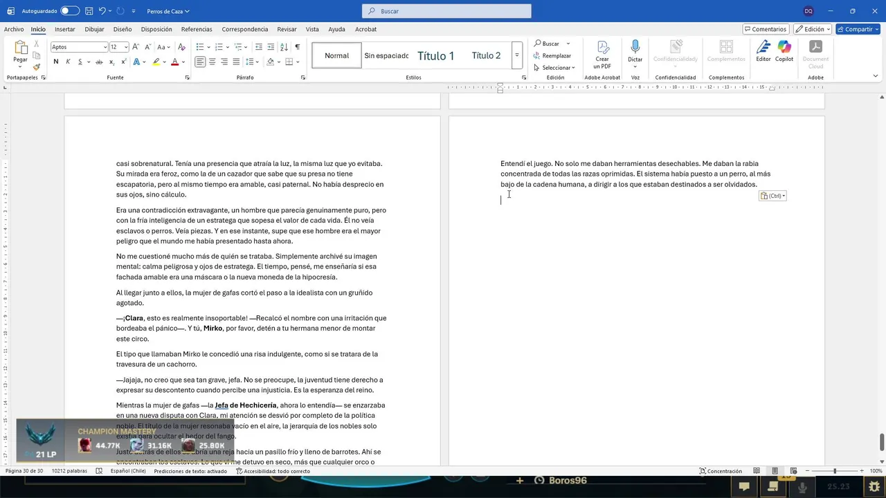Toggle the Autoguardado switch
This screenshot has width=886, height=498.
(70, 11)
